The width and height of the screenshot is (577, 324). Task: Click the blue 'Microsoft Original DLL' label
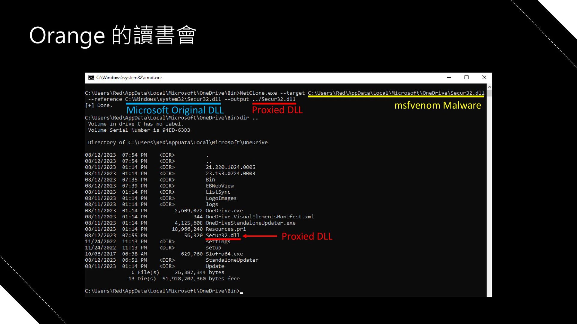click(x=175, y=110)
